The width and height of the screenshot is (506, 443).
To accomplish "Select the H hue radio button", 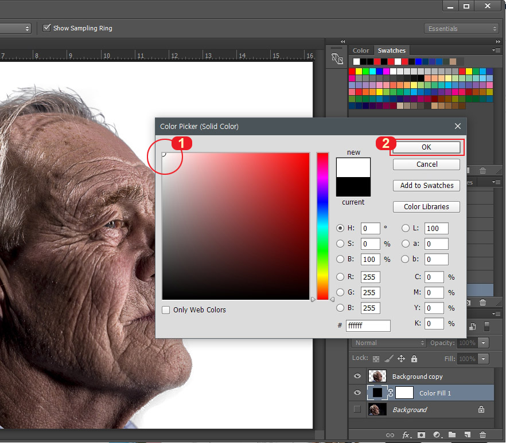I will tap(340, 228).
